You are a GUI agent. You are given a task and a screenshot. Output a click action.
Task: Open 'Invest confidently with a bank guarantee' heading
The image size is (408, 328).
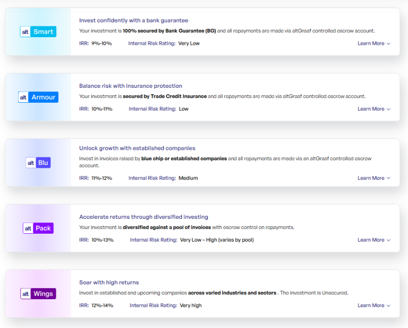point(133,20)
